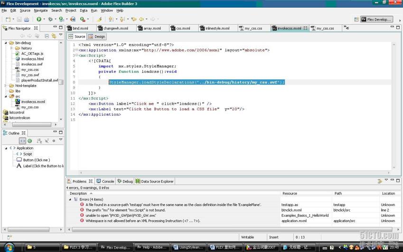Screen dimensions: 403x252
Task: Collapse the bin-debug folder
Action: pos(6,43)
